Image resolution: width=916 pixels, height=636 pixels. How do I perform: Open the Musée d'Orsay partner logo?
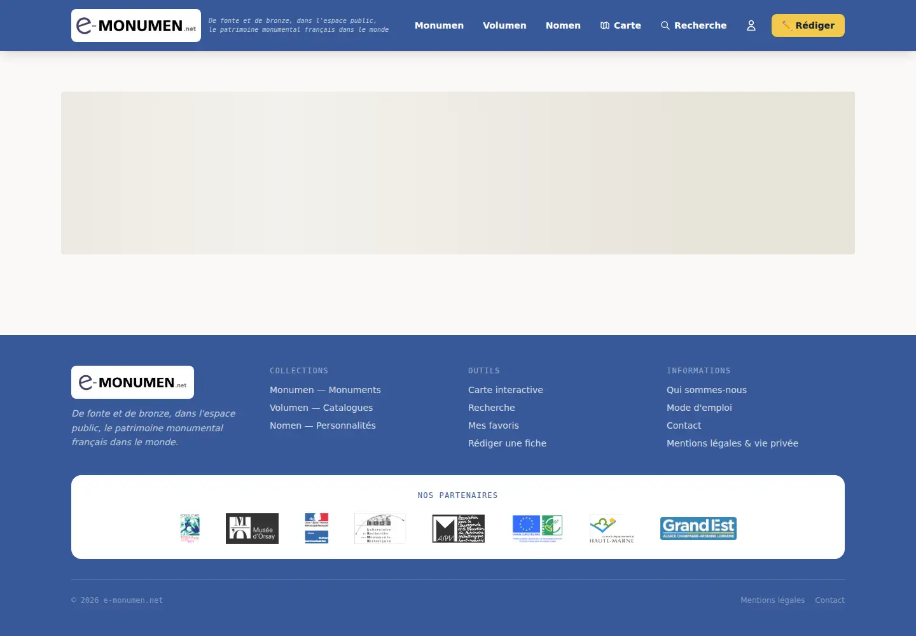pos(252,529)
